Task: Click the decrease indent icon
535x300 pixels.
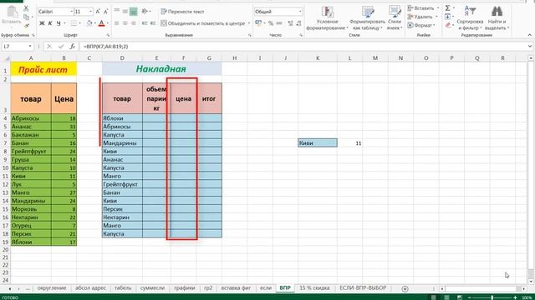Action: (x=145, y=23)
